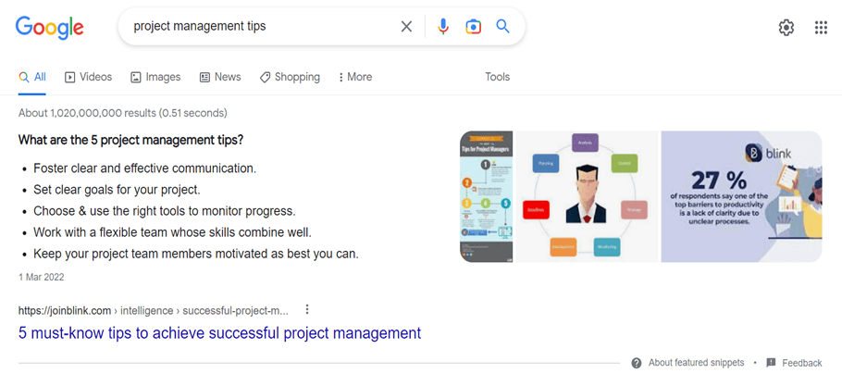Open the Blink 27% statistic image
This screenshot has height=386, width=842.
(x=740, y=196)
